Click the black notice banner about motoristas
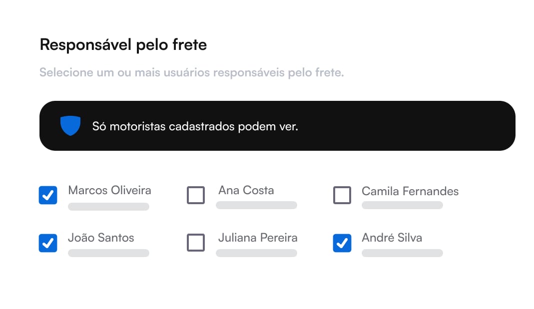 coord(278,125)
